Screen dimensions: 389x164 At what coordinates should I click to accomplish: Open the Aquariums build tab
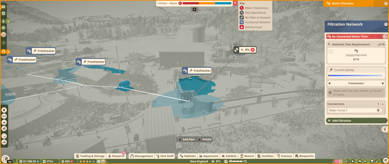(x=208, y=156)
